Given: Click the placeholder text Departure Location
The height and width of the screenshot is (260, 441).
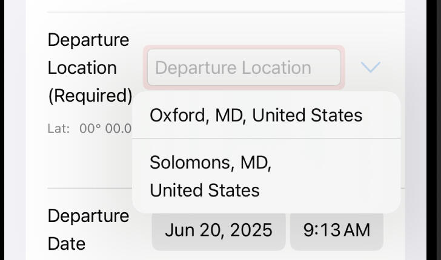Looking at the screenshot, I should coord(233,67).
